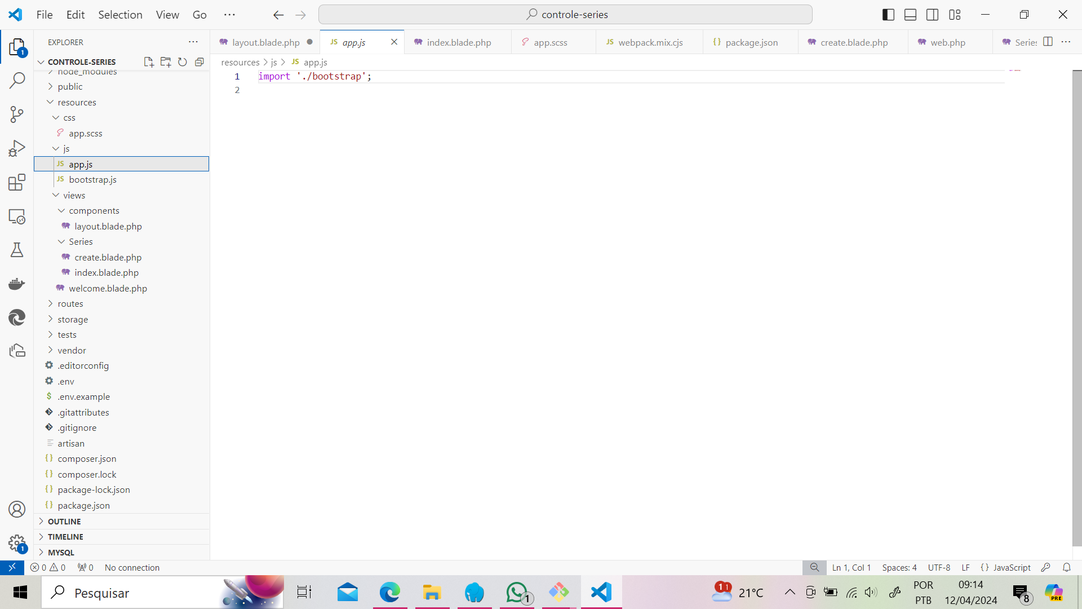Open the Explorer view in activity bar

(x=17, y=47)
